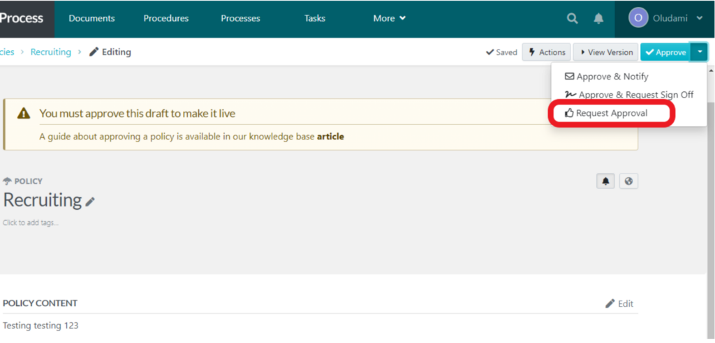The image size is (715, 343).
Task: Open the More navigation dropdown
Action: click(389, 18)
